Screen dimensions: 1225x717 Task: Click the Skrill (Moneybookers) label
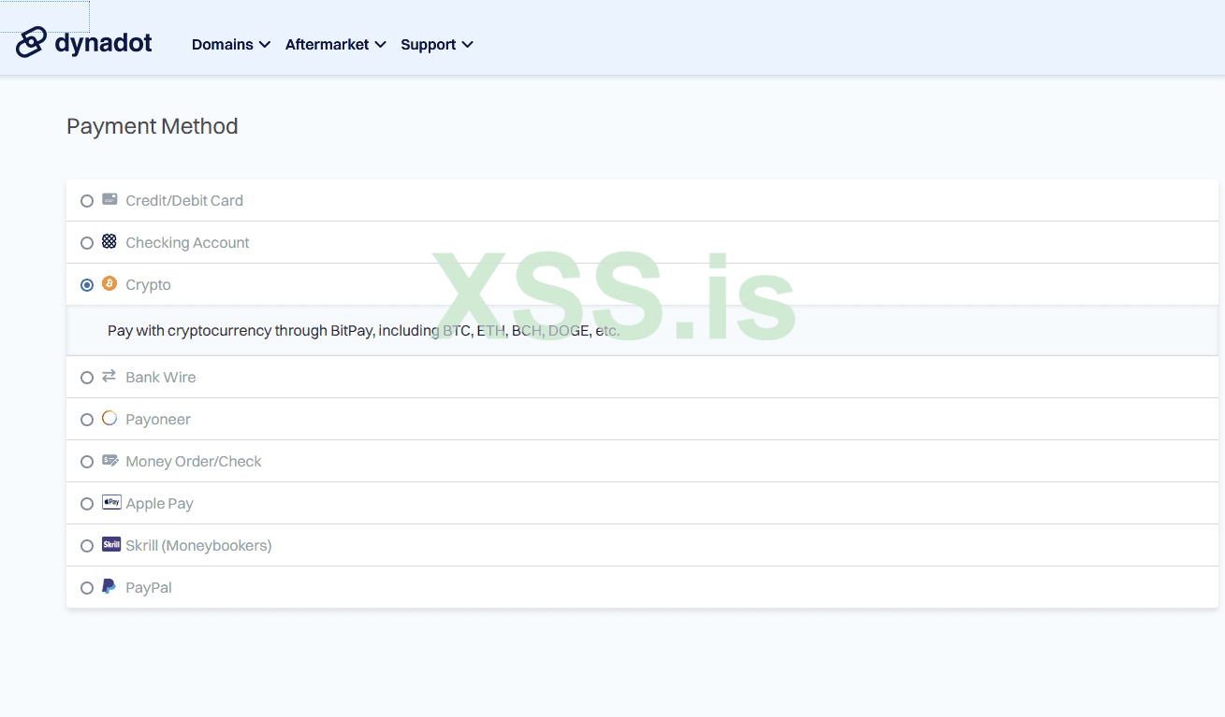pyautogui.click(x=198, y=545)
